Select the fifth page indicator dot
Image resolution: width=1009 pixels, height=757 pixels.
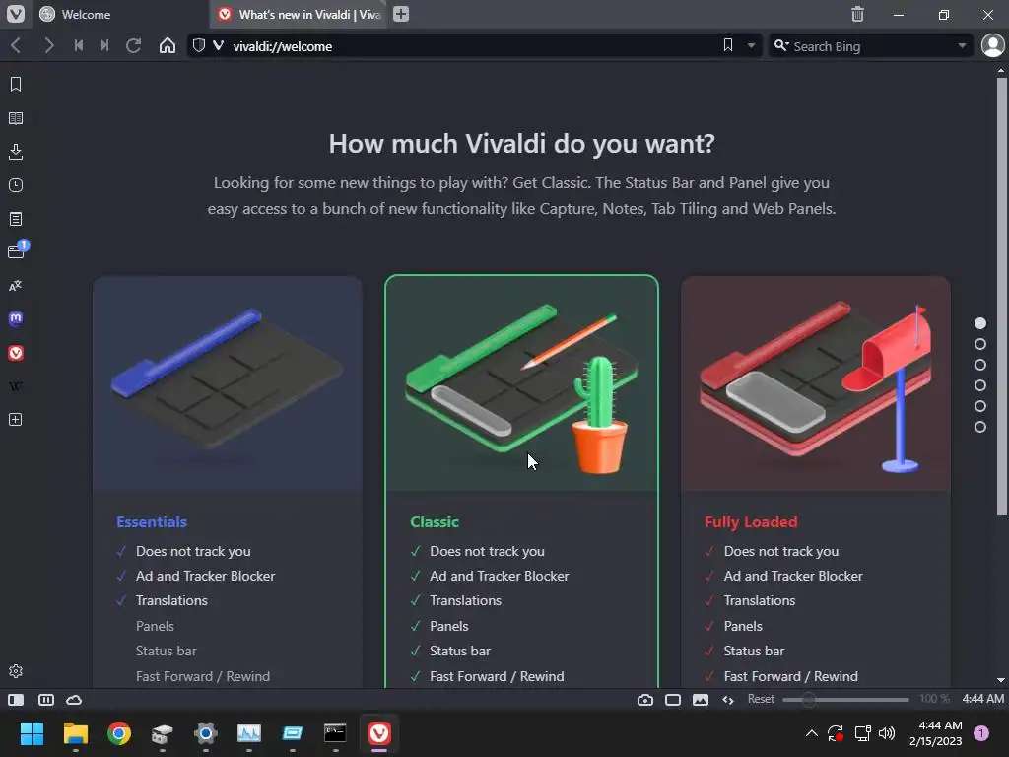click(x=980, y=406)
